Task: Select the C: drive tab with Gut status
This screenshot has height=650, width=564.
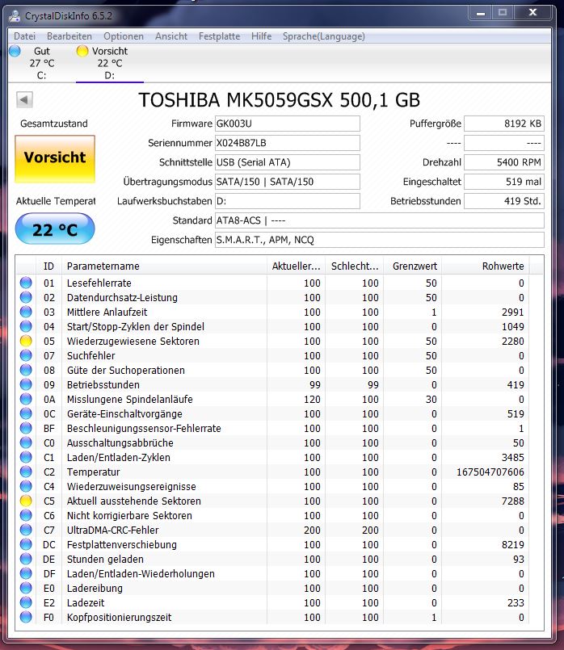Action: tap(41, 64)
